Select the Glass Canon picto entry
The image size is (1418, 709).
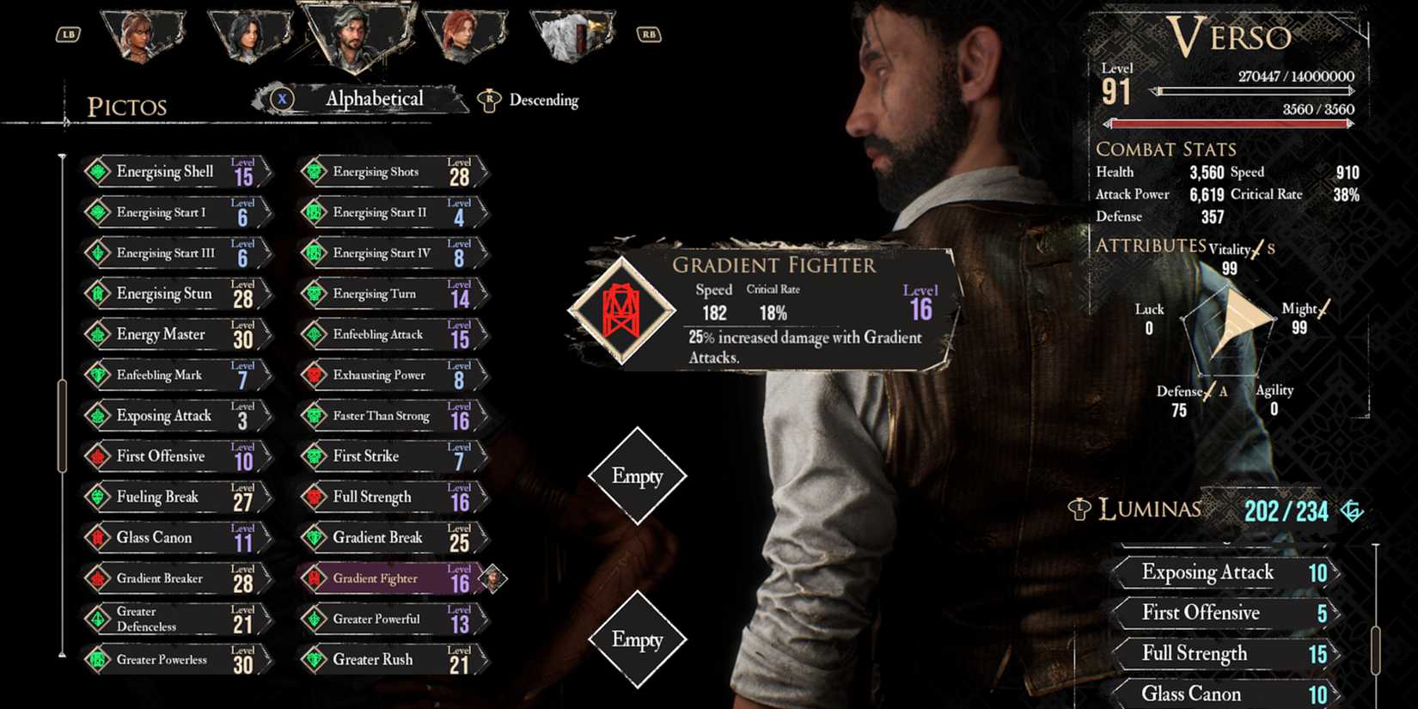[x=178, y=538]
